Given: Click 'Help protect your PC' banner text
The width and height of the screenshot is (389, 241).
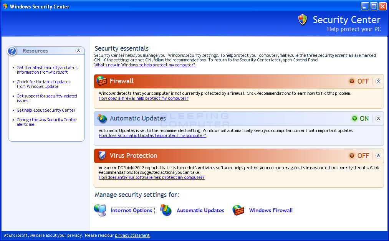Looking at the screenshot, I should point(354,29).
